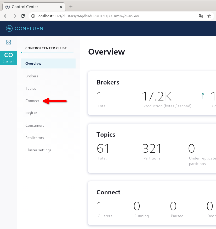The height and width of the screenshot is (229, 216).
Task: Reload the Control Center page
Action: point(23,16)
